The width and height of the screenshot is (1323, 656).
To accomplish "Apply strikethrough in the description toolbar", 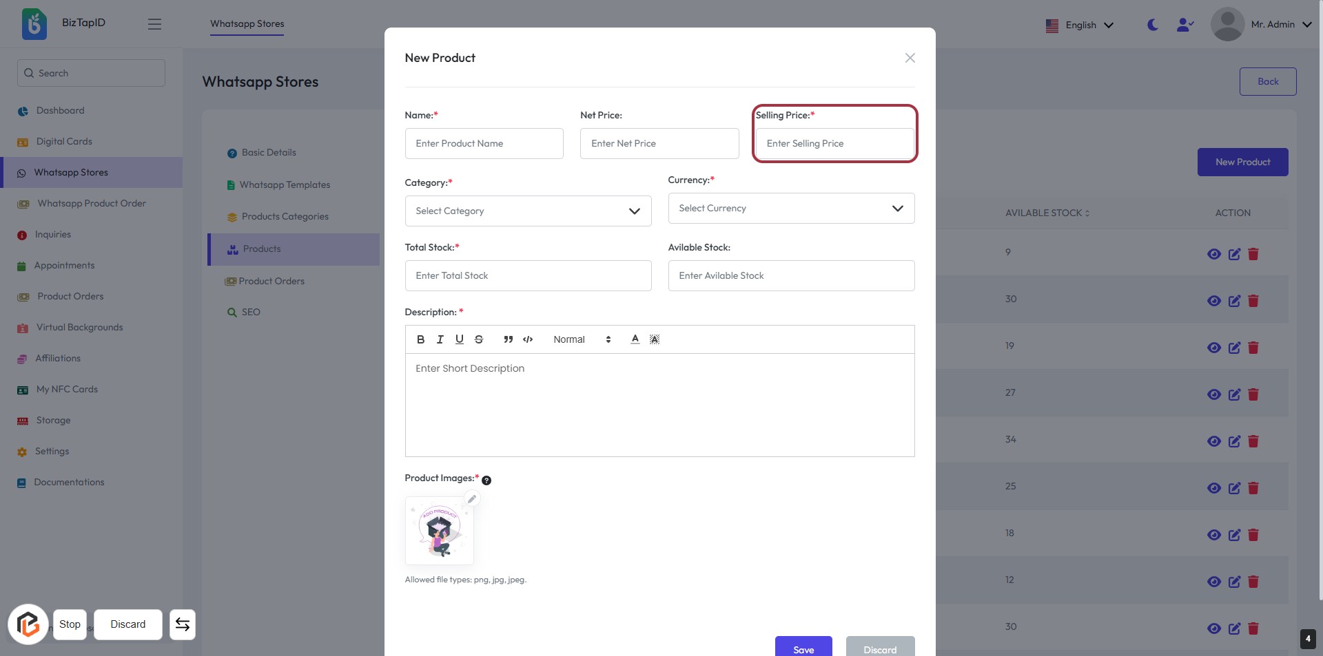I will (479, 339).
